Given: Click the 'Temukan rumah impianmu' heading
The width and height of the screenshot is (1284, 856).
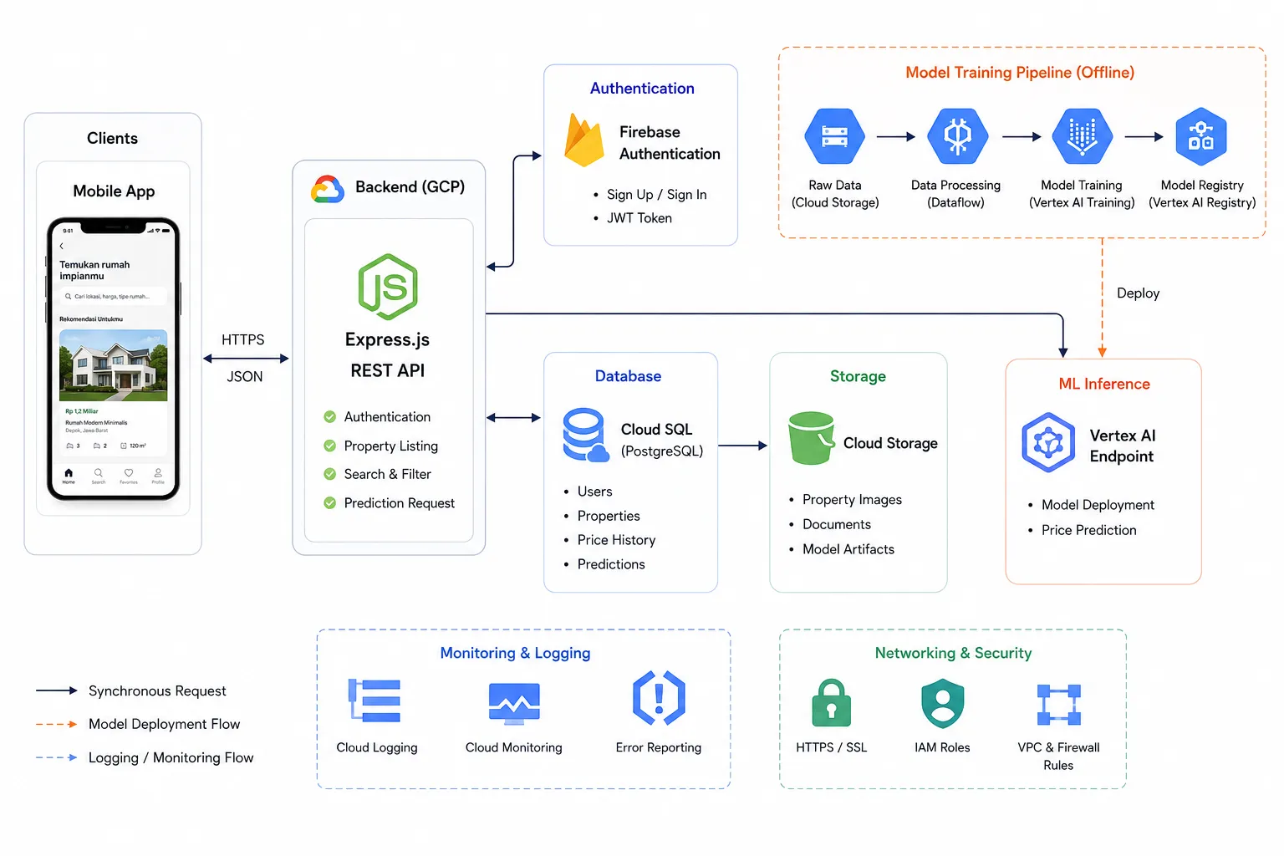Looking at the screenshot, I should pyautogui.click(x=94, y=270).
